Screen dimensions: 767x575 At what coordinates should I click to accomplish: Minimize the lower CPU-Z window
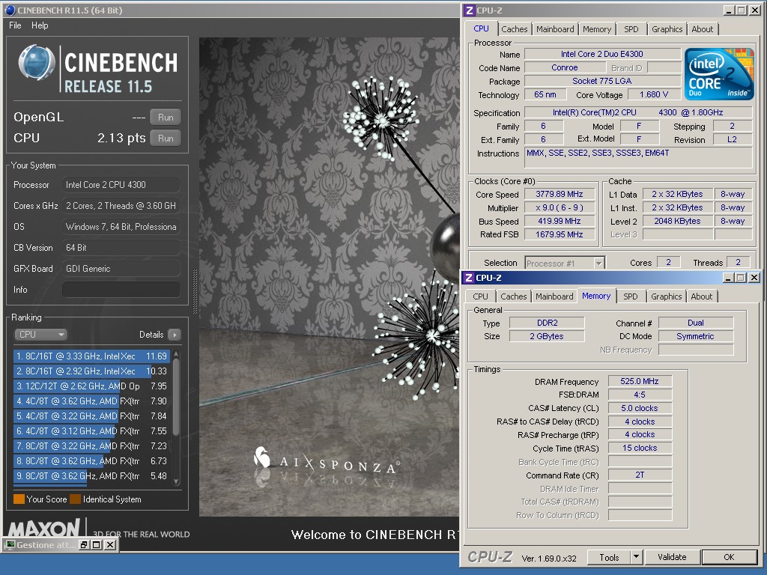coord(728,278)
